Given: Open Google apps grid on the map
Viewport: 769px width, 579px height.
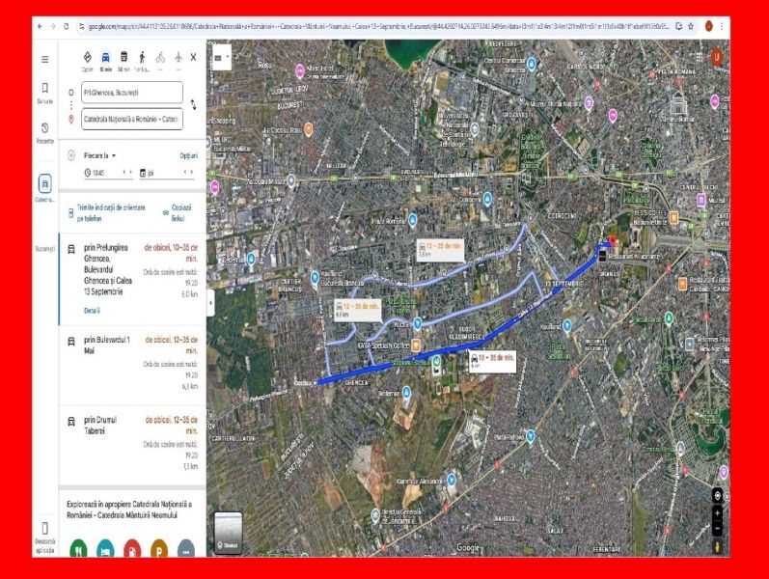Looking at the screenshot, I should click(x=698, y=57).
